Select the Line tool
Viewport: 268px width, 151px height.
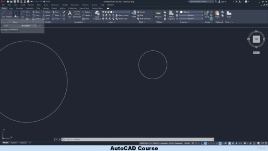click(3, 14)
